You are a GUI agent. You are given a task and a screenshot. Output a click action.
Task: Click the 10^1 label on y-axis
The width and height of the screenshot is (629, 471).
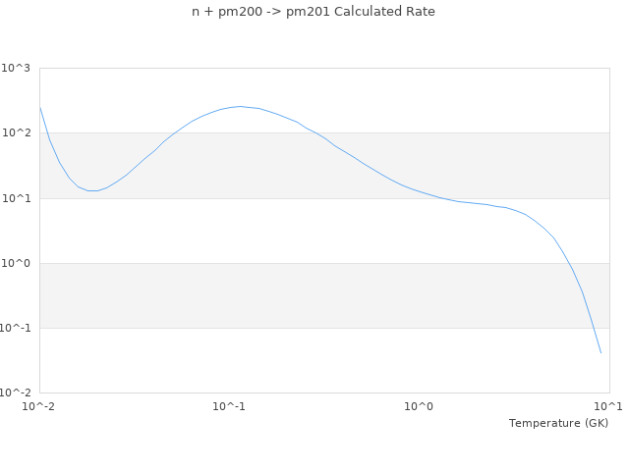[16, 198]
